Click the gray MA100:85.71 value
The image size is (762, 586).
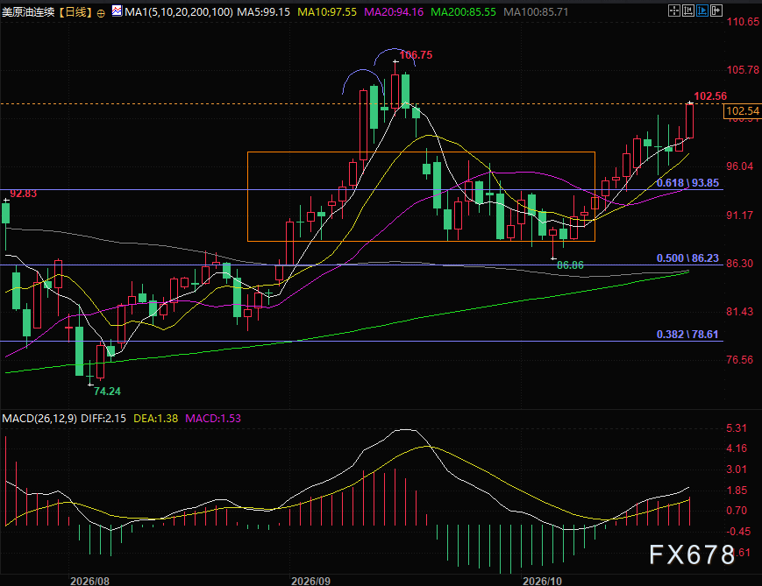pos(536,12)
